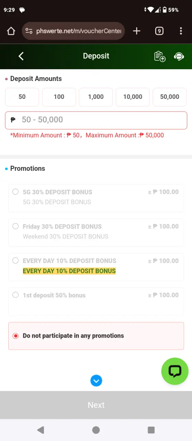The width and height of the screenshot is (192, 441).
Task: Open the green live chat bubble
Action: [175, 371]
